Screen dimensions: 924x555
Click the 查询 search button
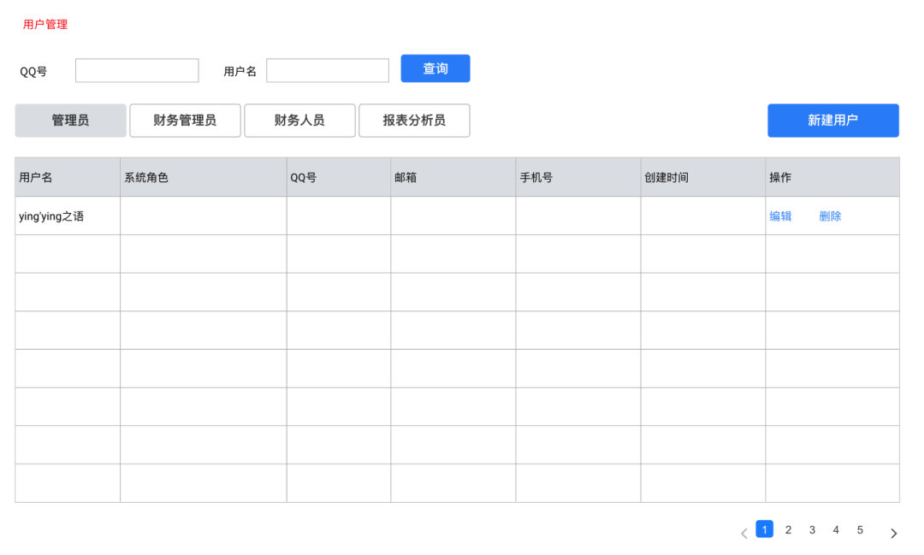coord(435,68)
